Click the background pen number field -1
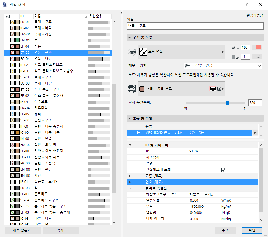Image resolution: width=268 pixels, height=237 pixels. point(245,57)
